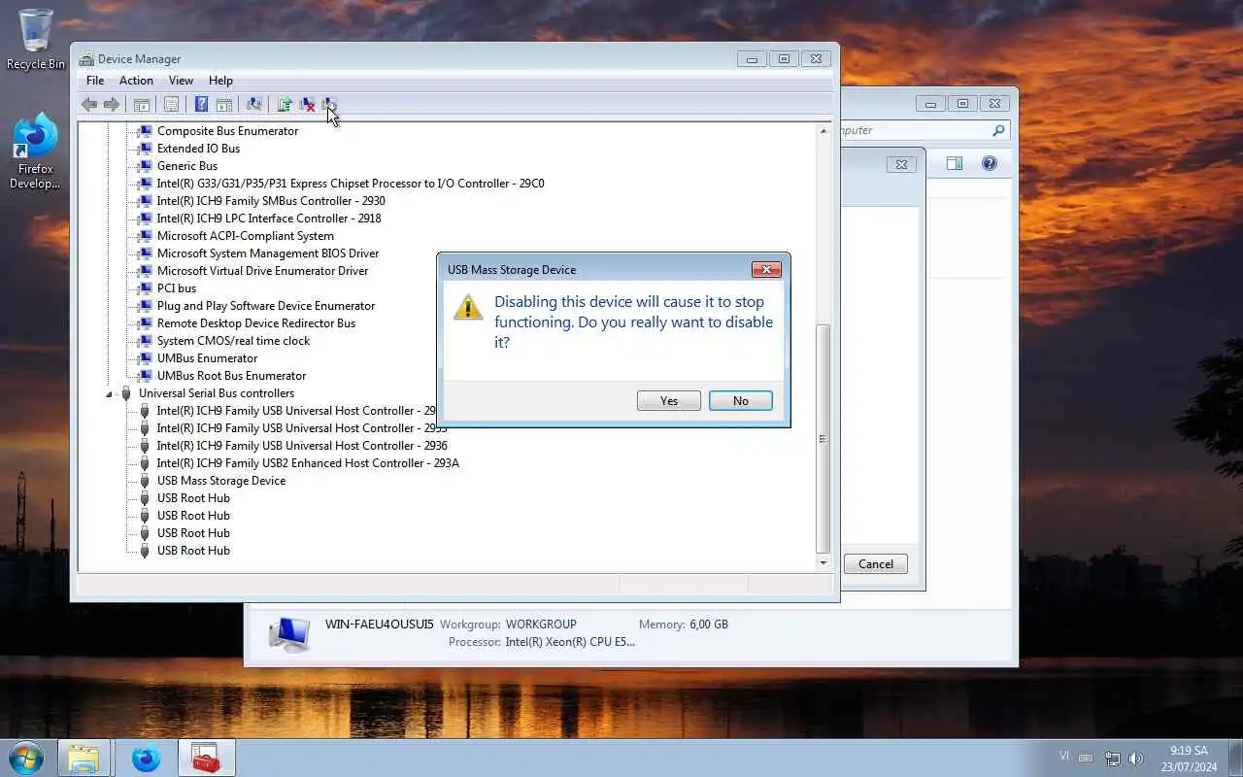Select Intel(R) ICH9 Family SMBus Controller - 2930
Screen dimensions: 1243x777
[271, 201]
